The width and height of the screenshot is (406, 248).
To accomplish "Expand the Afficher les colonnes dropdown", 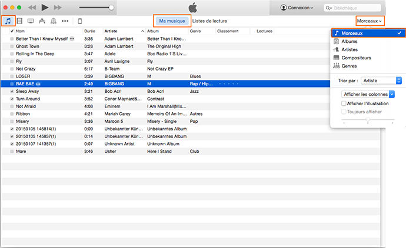I will (x=368, y=95).
